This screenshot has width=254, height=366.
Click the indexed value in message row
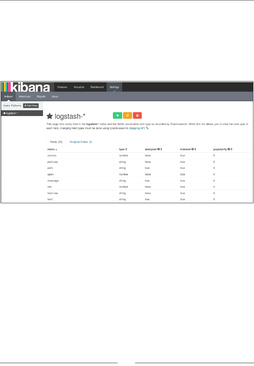(182, 181)
